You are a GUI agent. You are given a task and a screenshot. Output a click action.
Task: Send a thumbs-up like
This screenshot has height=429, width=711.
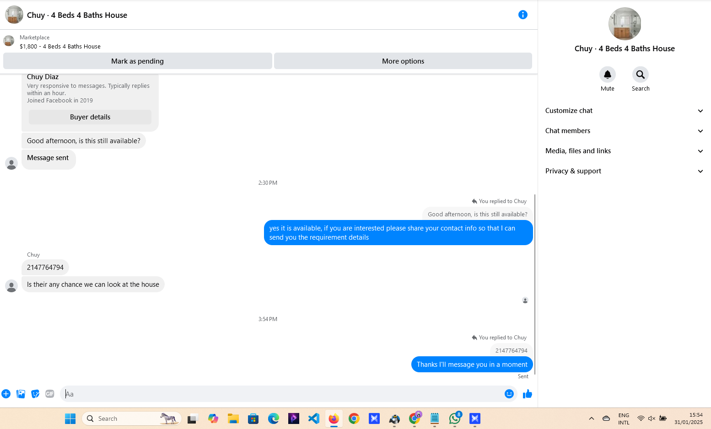click(528, 394)
